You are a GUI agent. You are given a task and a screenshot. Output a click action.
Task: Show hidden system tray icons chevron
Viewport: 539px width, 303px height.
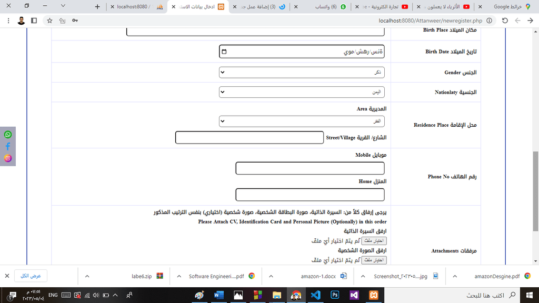[x=115, y=295]
